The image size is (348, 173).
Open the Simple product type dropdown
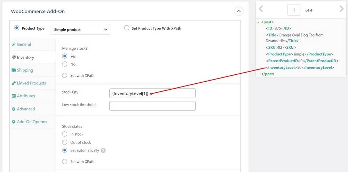tap(80, 30)
